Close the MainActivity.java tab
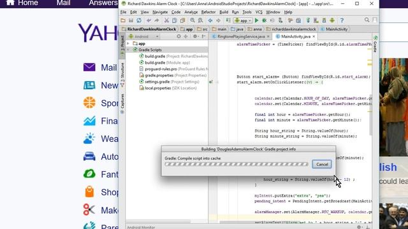The width and height of the screenshot is (408, 229). point(314,37)
